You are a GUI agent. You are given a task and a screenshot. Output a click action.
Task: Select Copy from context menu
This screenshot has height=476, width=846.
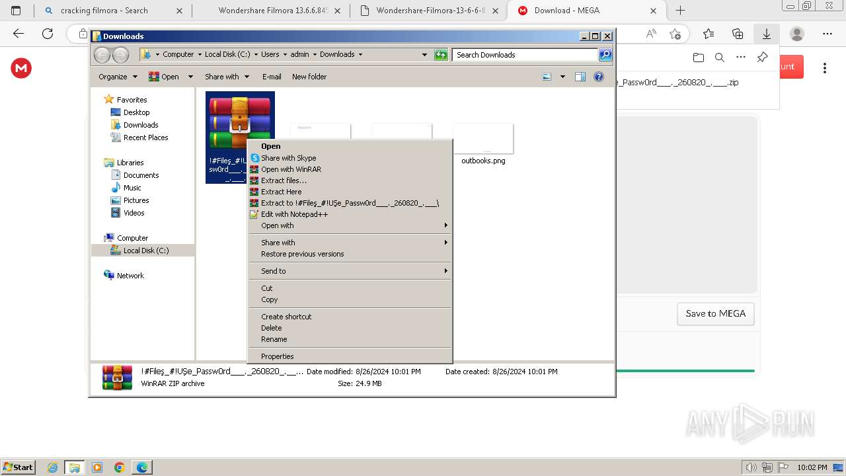tap(269, 299)
